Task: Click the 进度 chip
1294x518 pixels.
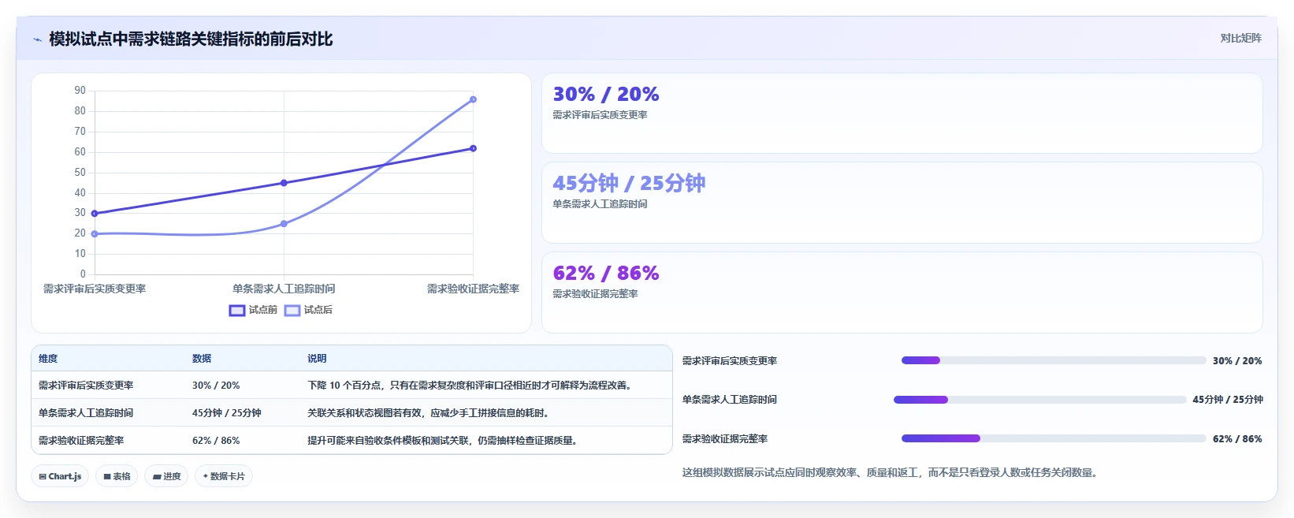Action: pyautogui.click(x=166, y=476)
